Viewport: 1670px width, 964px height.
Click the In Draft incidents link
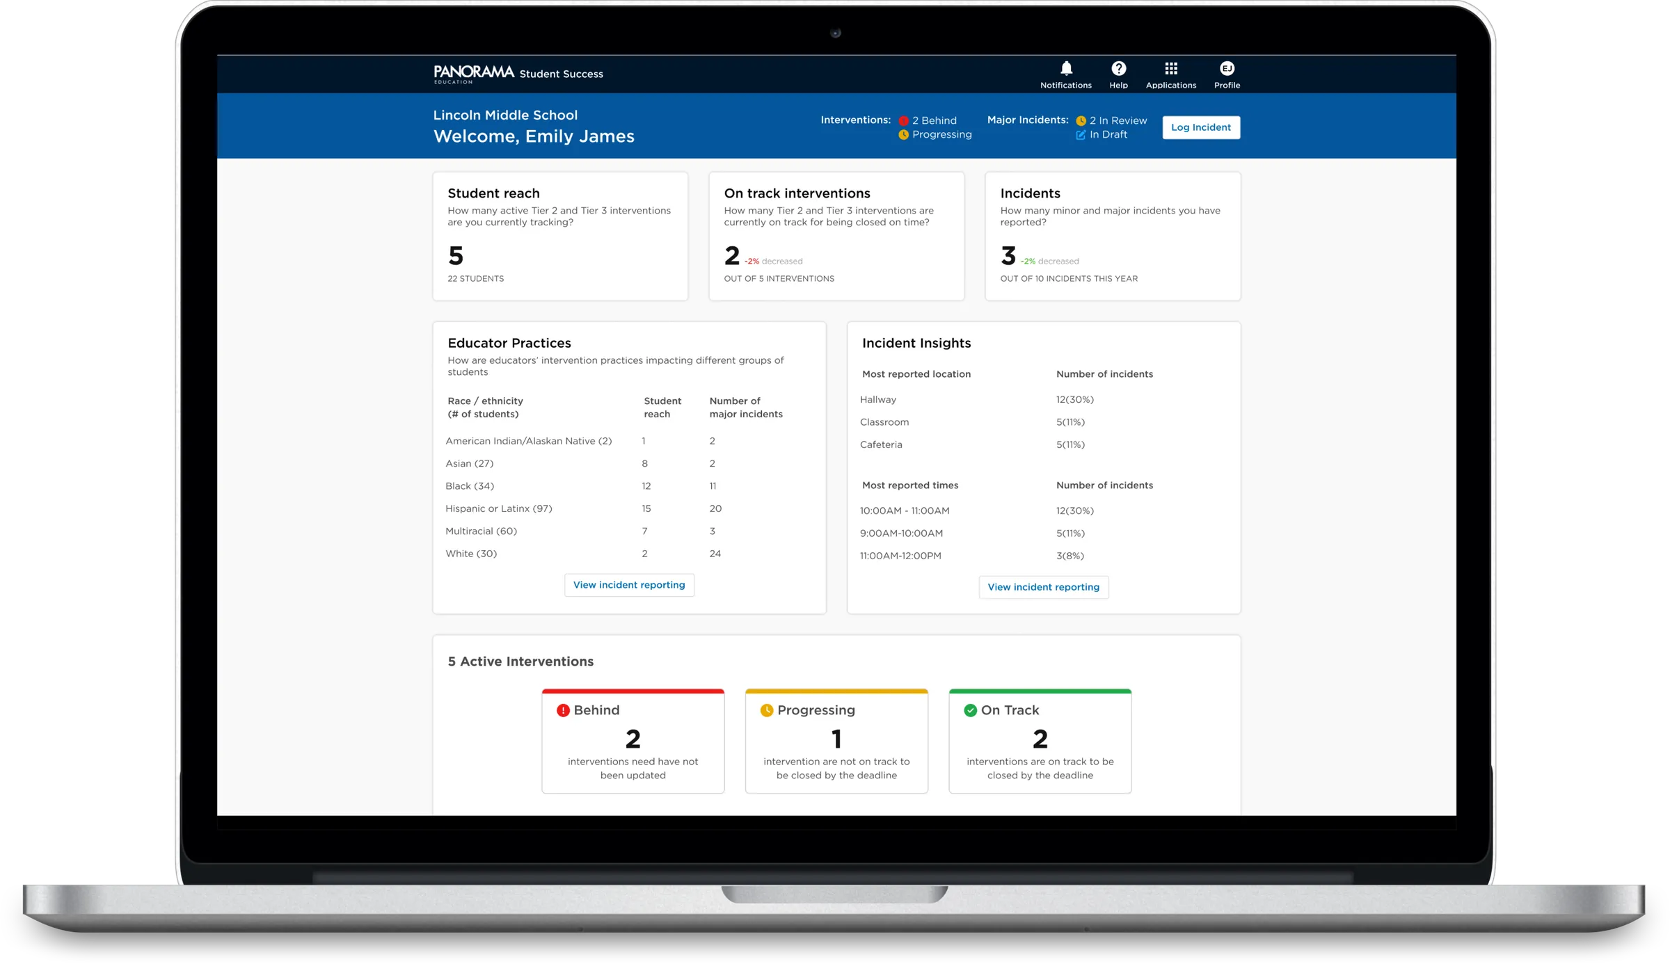[x=1108, y=135]
